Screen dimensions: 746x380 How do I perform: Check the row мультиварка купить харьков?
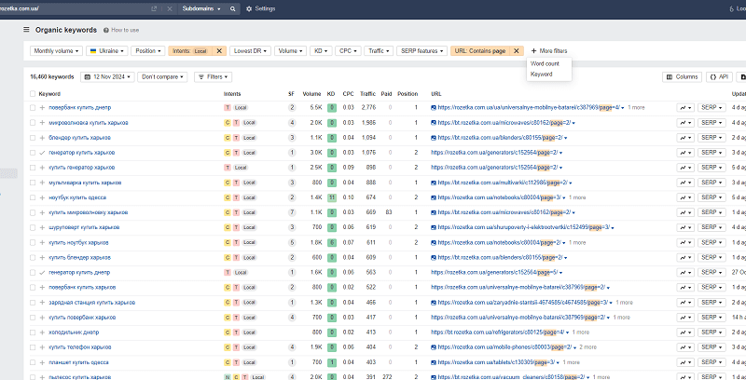click(33, 183)
